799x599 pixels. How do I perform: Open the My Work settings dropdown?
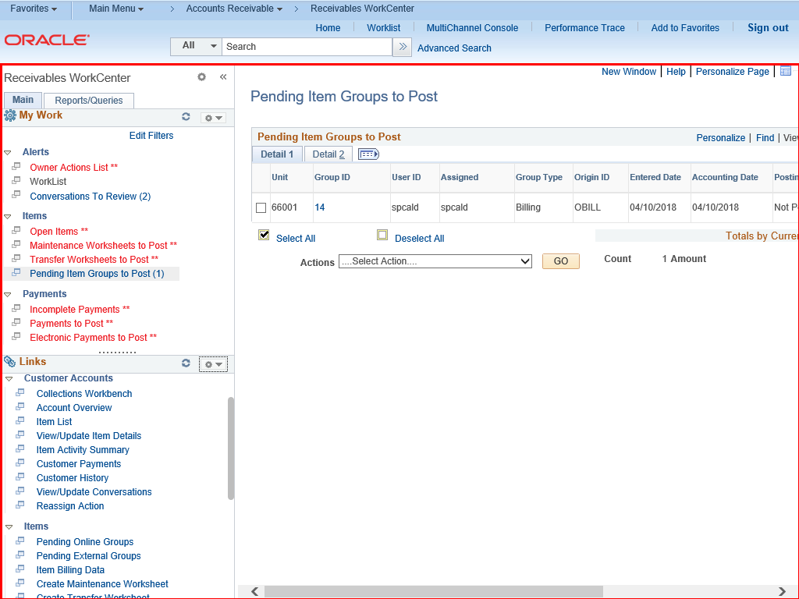coord(213,118)
